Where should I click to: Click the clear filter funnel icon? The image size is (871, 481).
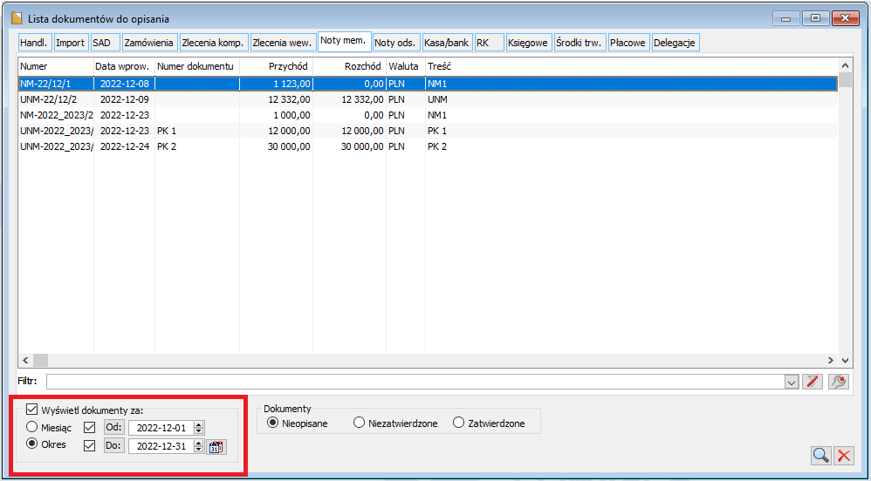click(x=813, y=382)
